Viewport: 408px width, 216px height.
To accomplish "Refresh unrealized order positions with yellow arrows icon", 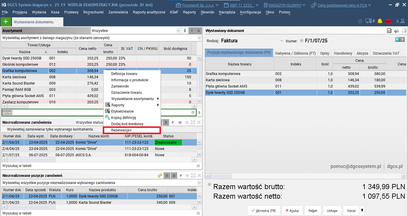I will pos(160,176).
